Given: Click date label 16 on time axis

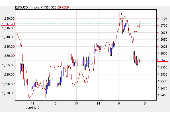Looking at the screenshot, I should [x=118, y=103].
